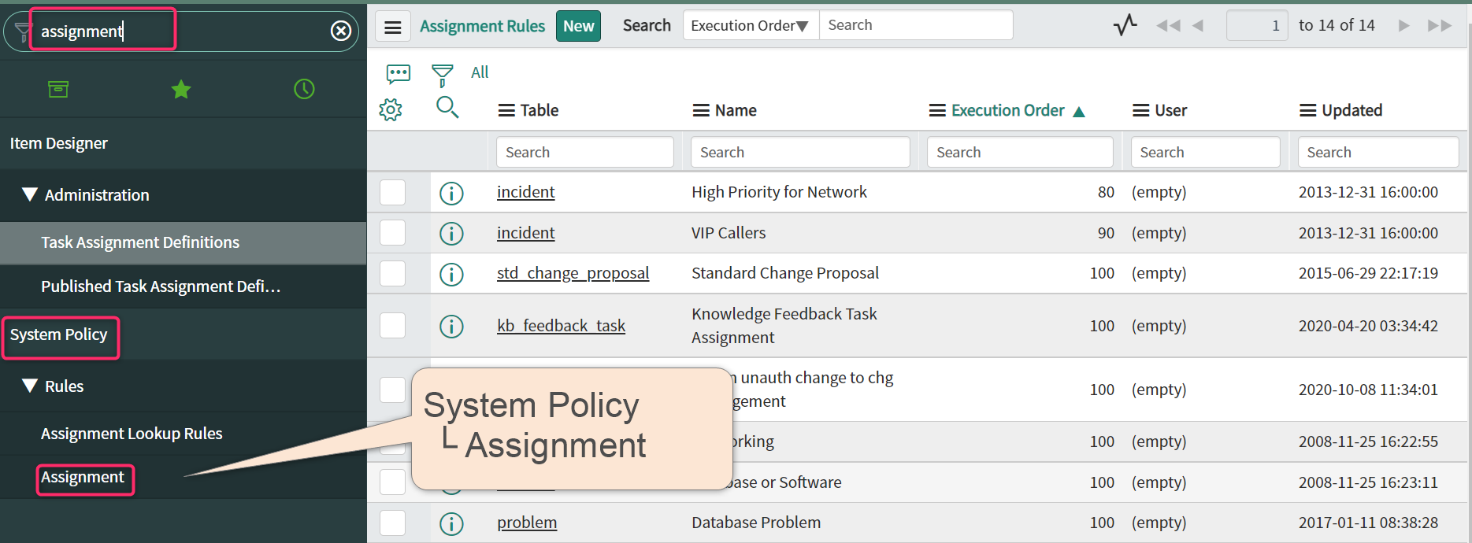1472x543 pixels.
Task: Collapse the Rules section
Action: tap(30, 386)
